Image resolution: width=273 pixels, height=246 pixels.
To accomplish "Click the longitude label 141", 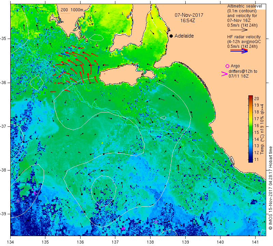I will tap(255, 242).
